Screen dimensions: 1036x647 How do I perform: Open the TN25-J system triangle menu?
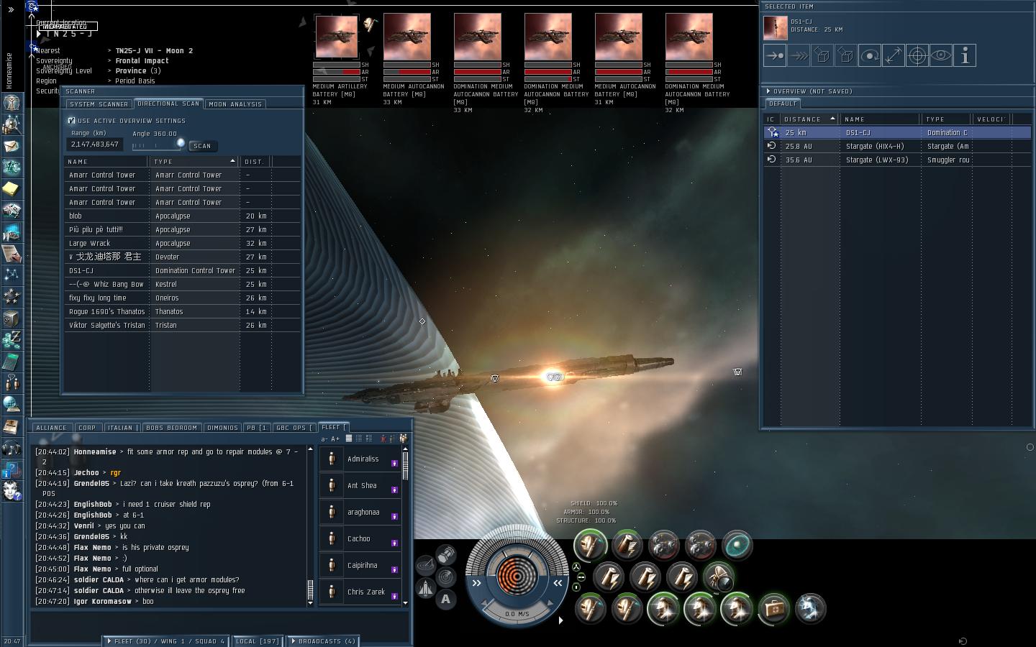pyautogui.click(x=38, y=34)
